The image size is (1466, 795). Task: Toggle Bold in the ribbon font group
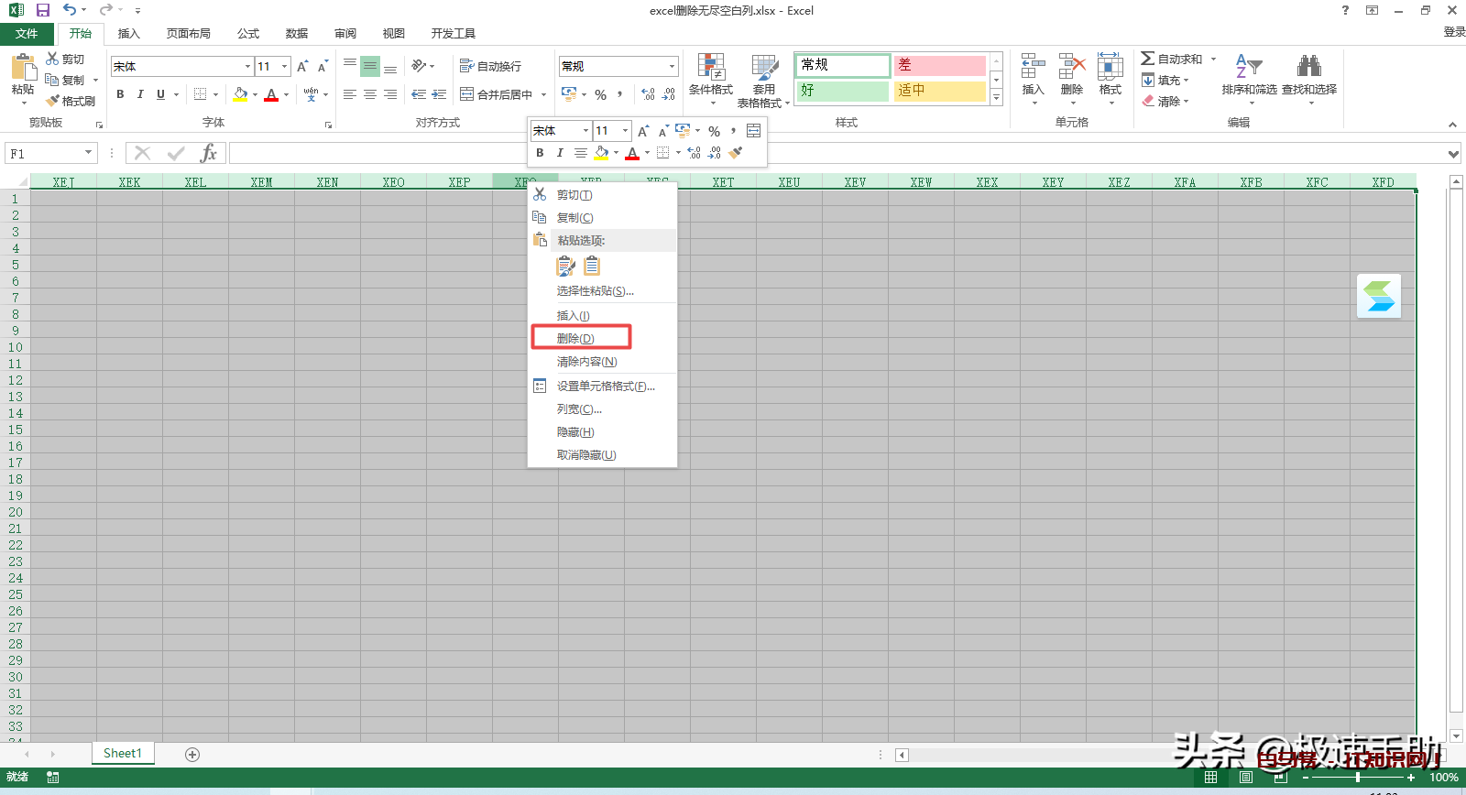tap(120, 94)
